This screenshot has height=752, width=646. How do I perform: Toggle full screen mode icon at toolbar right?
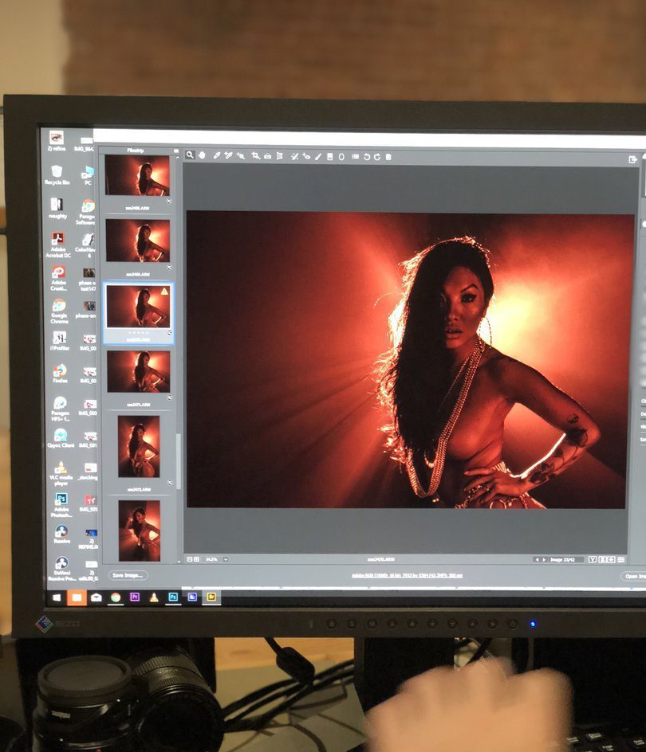pos(632,159)
